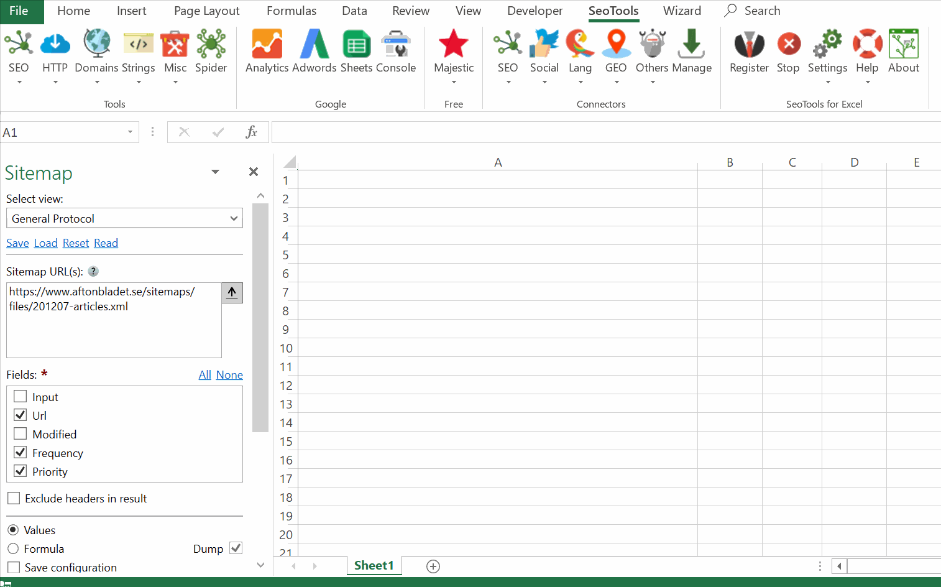Image resolution: width=941 pixels, height=587 pixels.
Task: Uncheck the Frequency field checkbox
Action: point(21,453)
